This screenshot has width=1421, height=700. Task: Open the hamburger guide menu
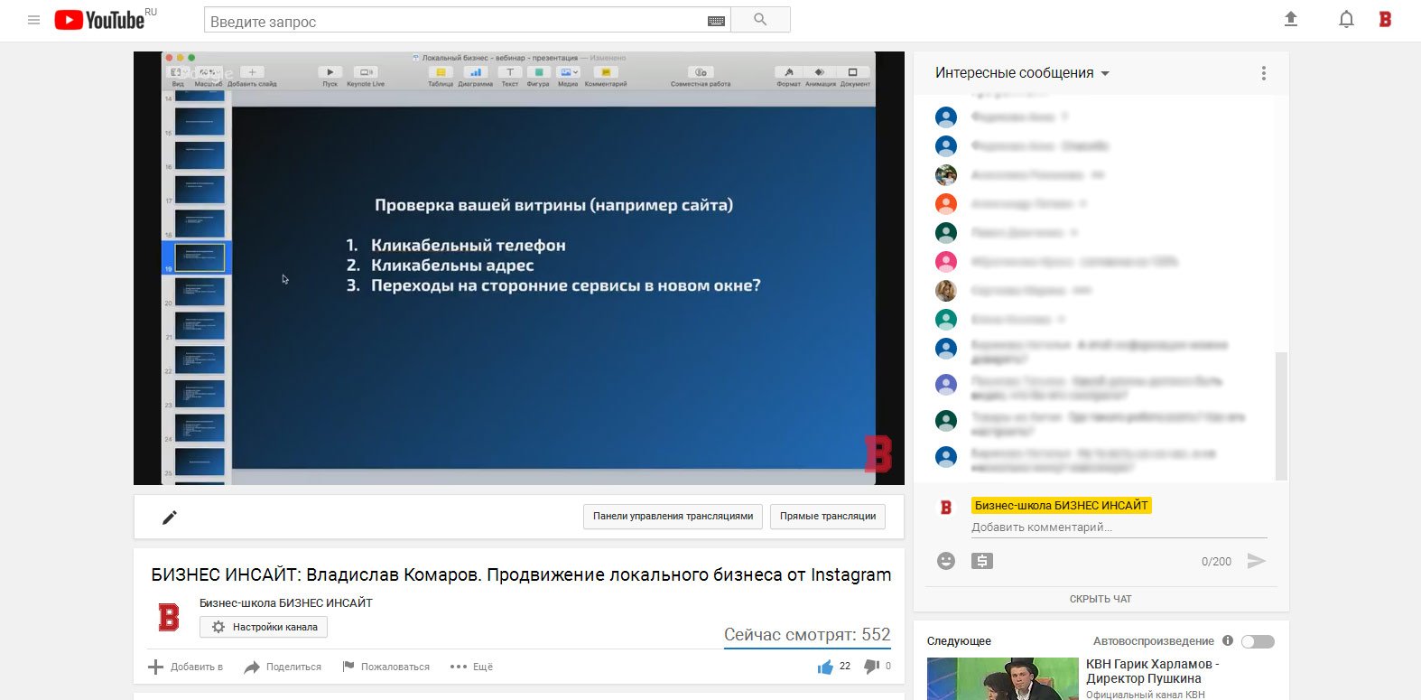[34, 20]
